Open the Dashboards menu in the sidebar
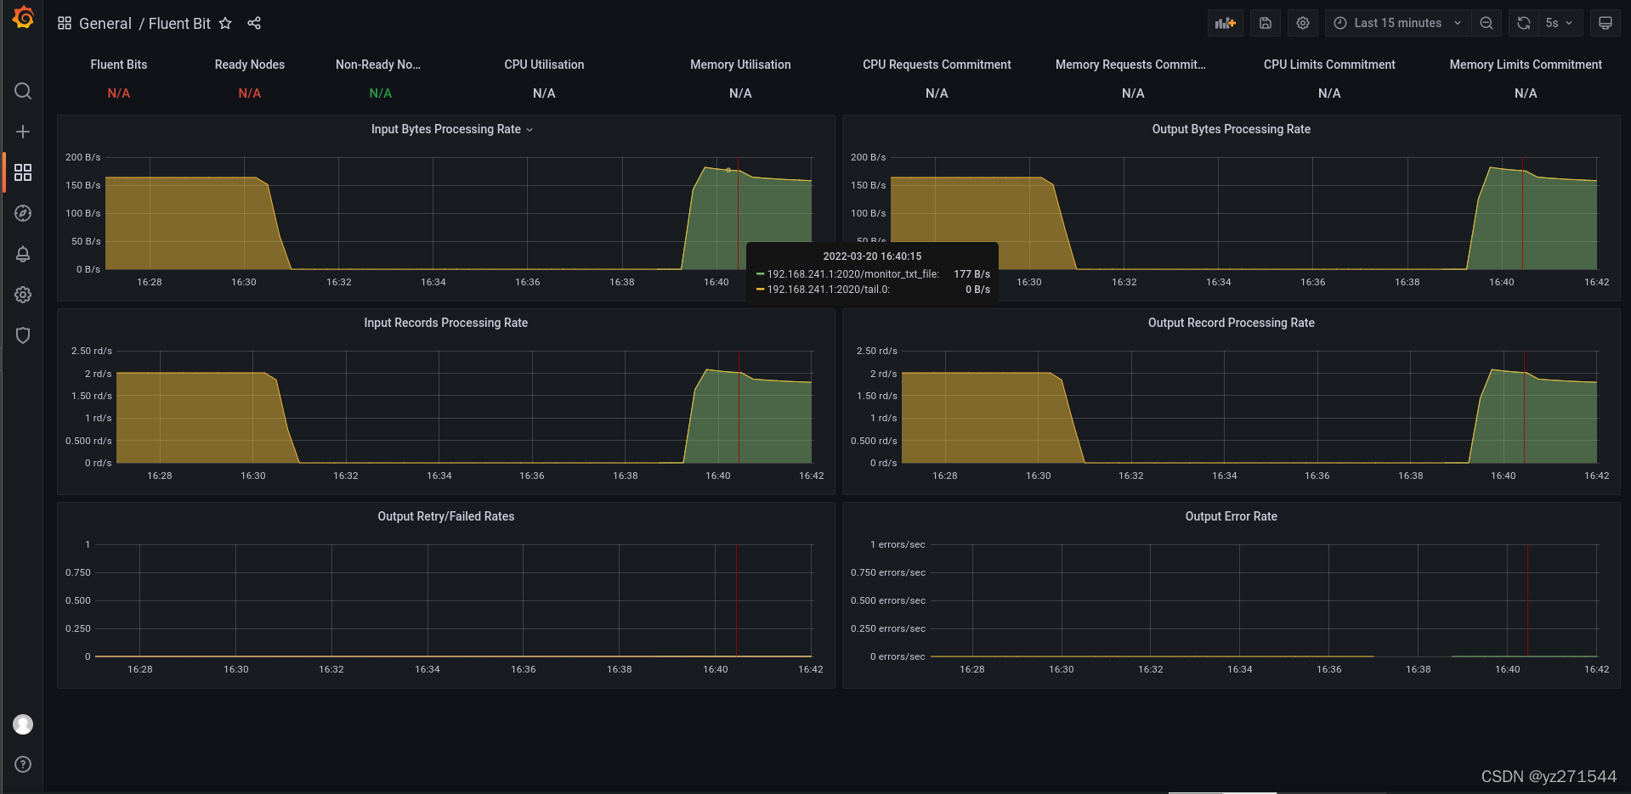The image size is (1631, 794). [23, 172]
